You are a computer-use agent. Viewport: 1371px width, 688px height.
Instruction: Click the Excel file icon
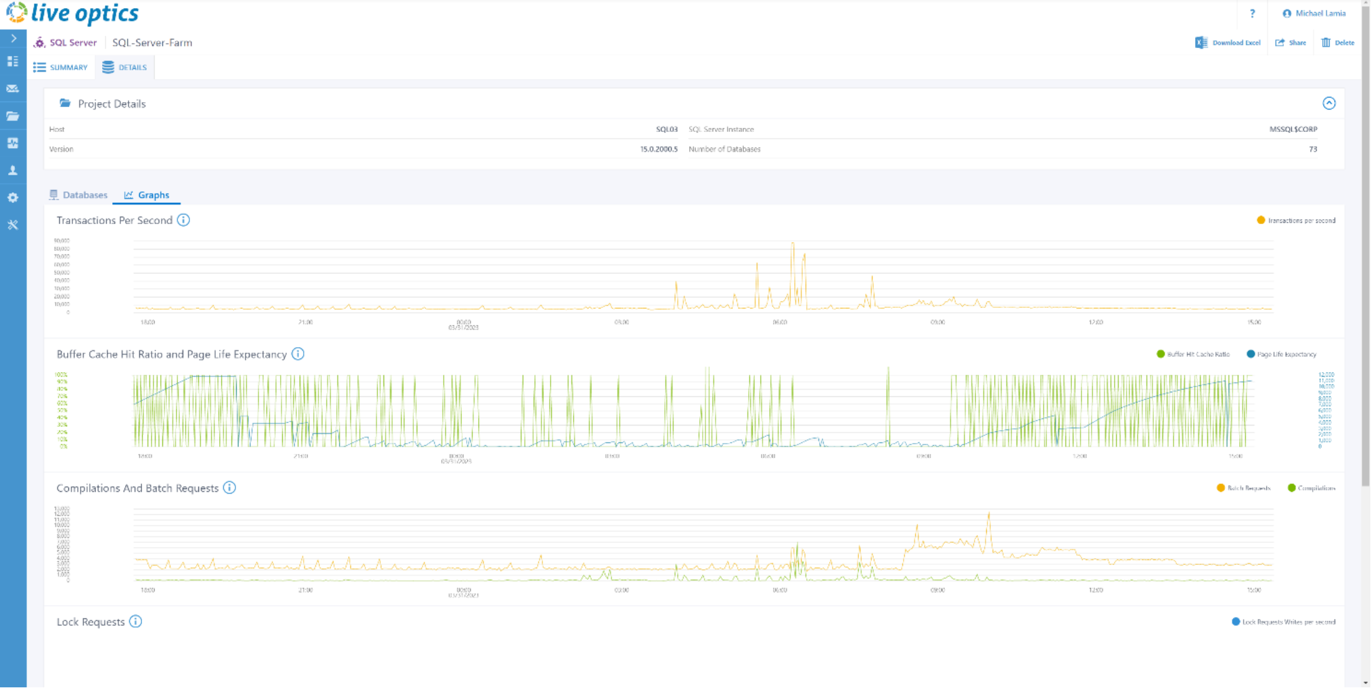pyautogui.click(x=1201, y=43)
